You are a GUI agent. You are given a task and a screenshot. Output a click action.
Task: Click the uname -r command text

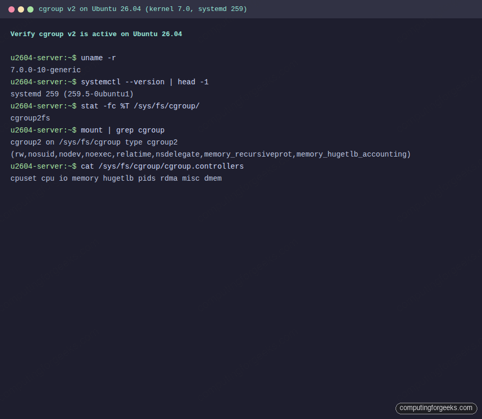click(99, 58)
